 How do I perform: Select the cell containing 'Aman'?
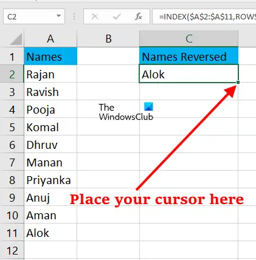tap(50, 214)
